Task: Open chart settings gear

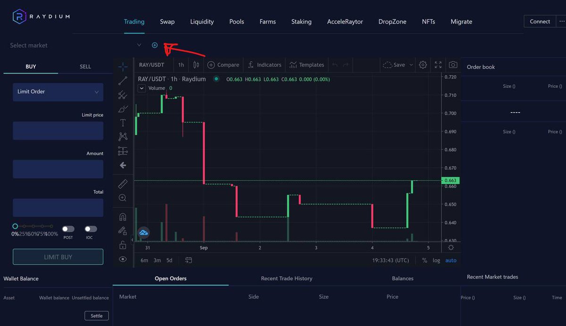Action: point(423,65)
